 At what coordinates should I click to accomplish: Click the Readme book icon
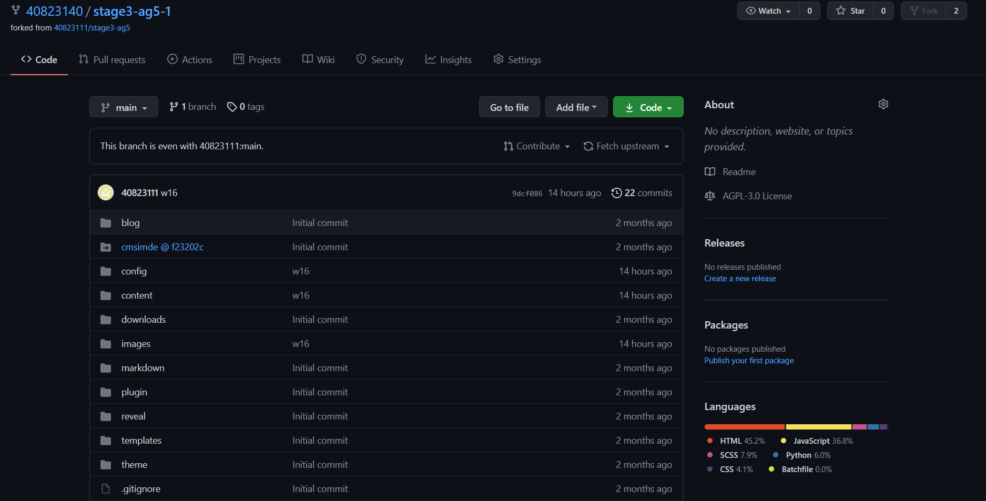click(x=710, y=172)
